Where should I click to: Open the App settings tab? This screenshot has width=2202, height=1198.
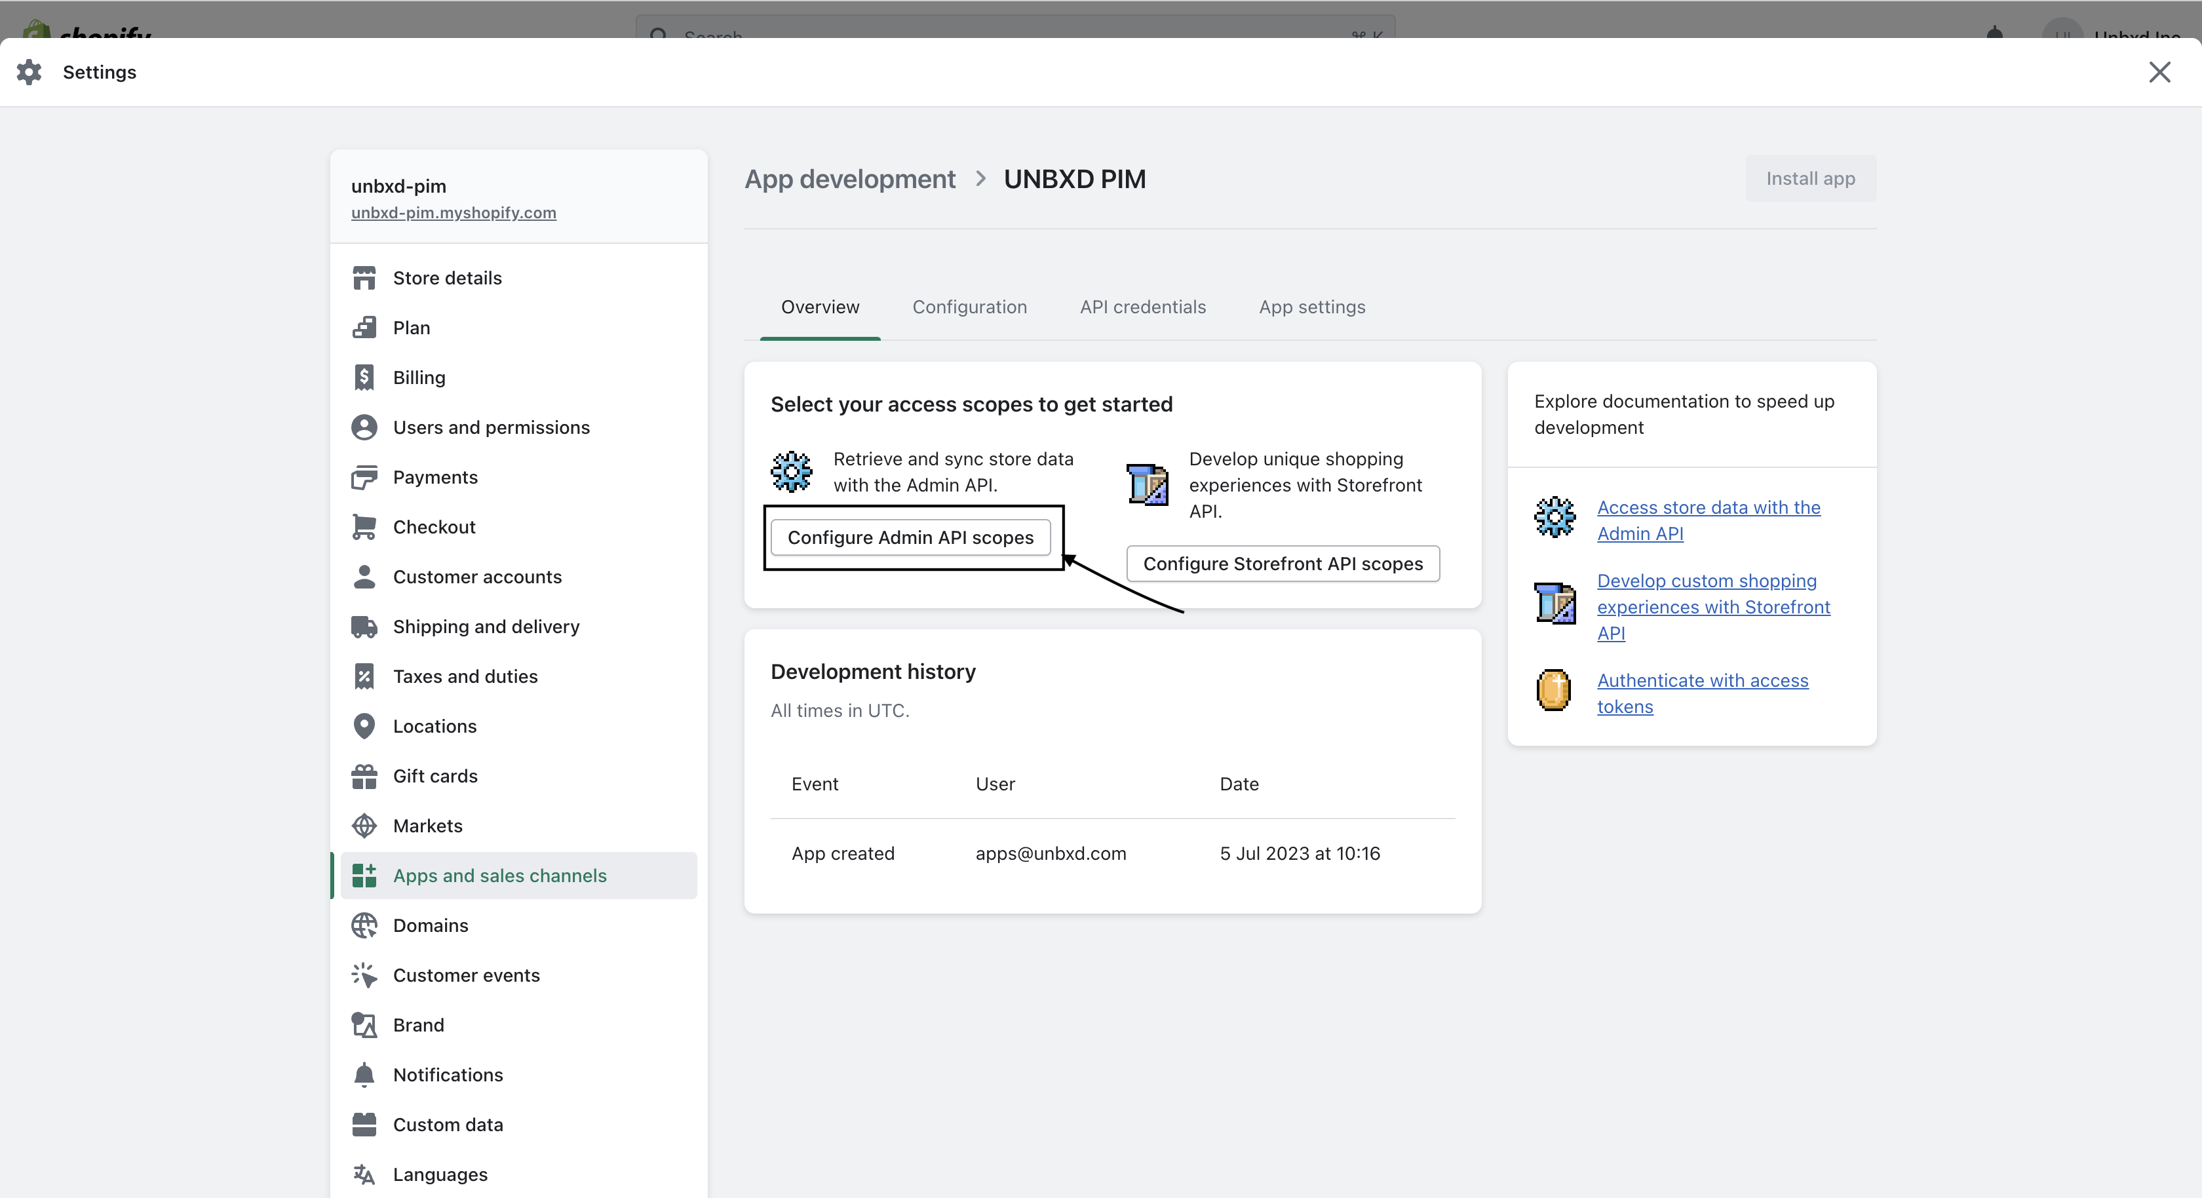(1312, 307)
